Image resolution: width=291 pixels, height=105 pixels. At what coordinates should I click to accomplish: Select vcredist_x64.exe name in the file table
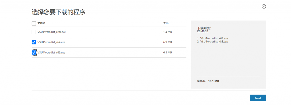(x=51, y=42)
